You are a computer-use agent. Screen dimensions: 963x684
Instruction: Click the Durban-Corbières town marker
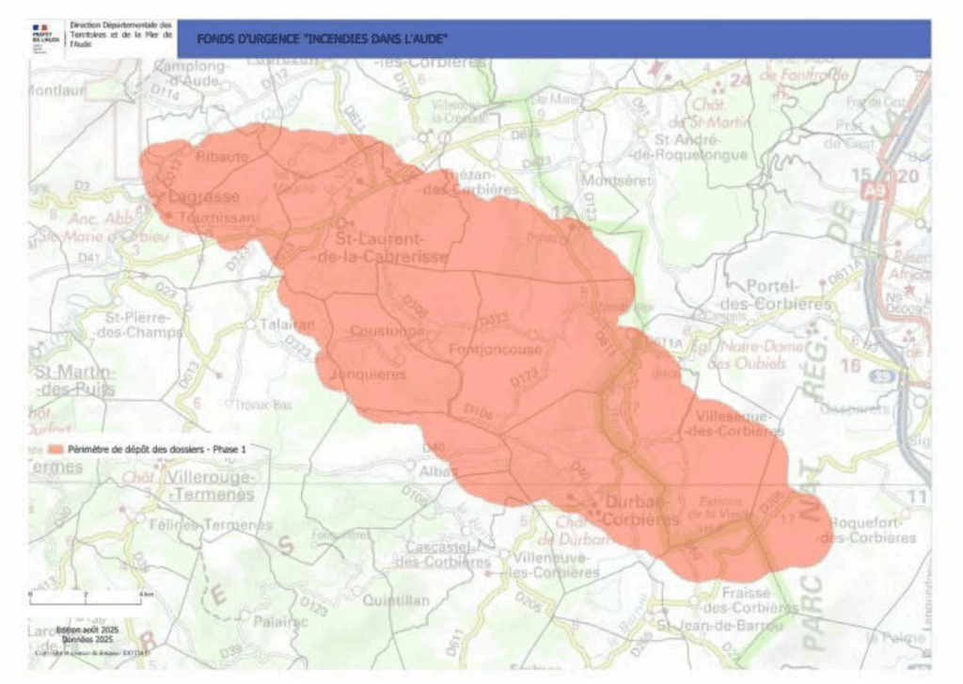[593, 508]
